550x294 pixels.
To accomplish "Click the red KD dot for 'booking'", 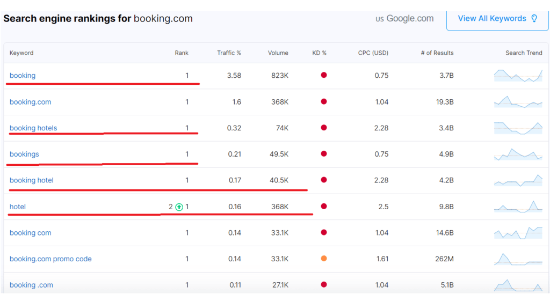I will pyautogui.click(x=324, y=75).
